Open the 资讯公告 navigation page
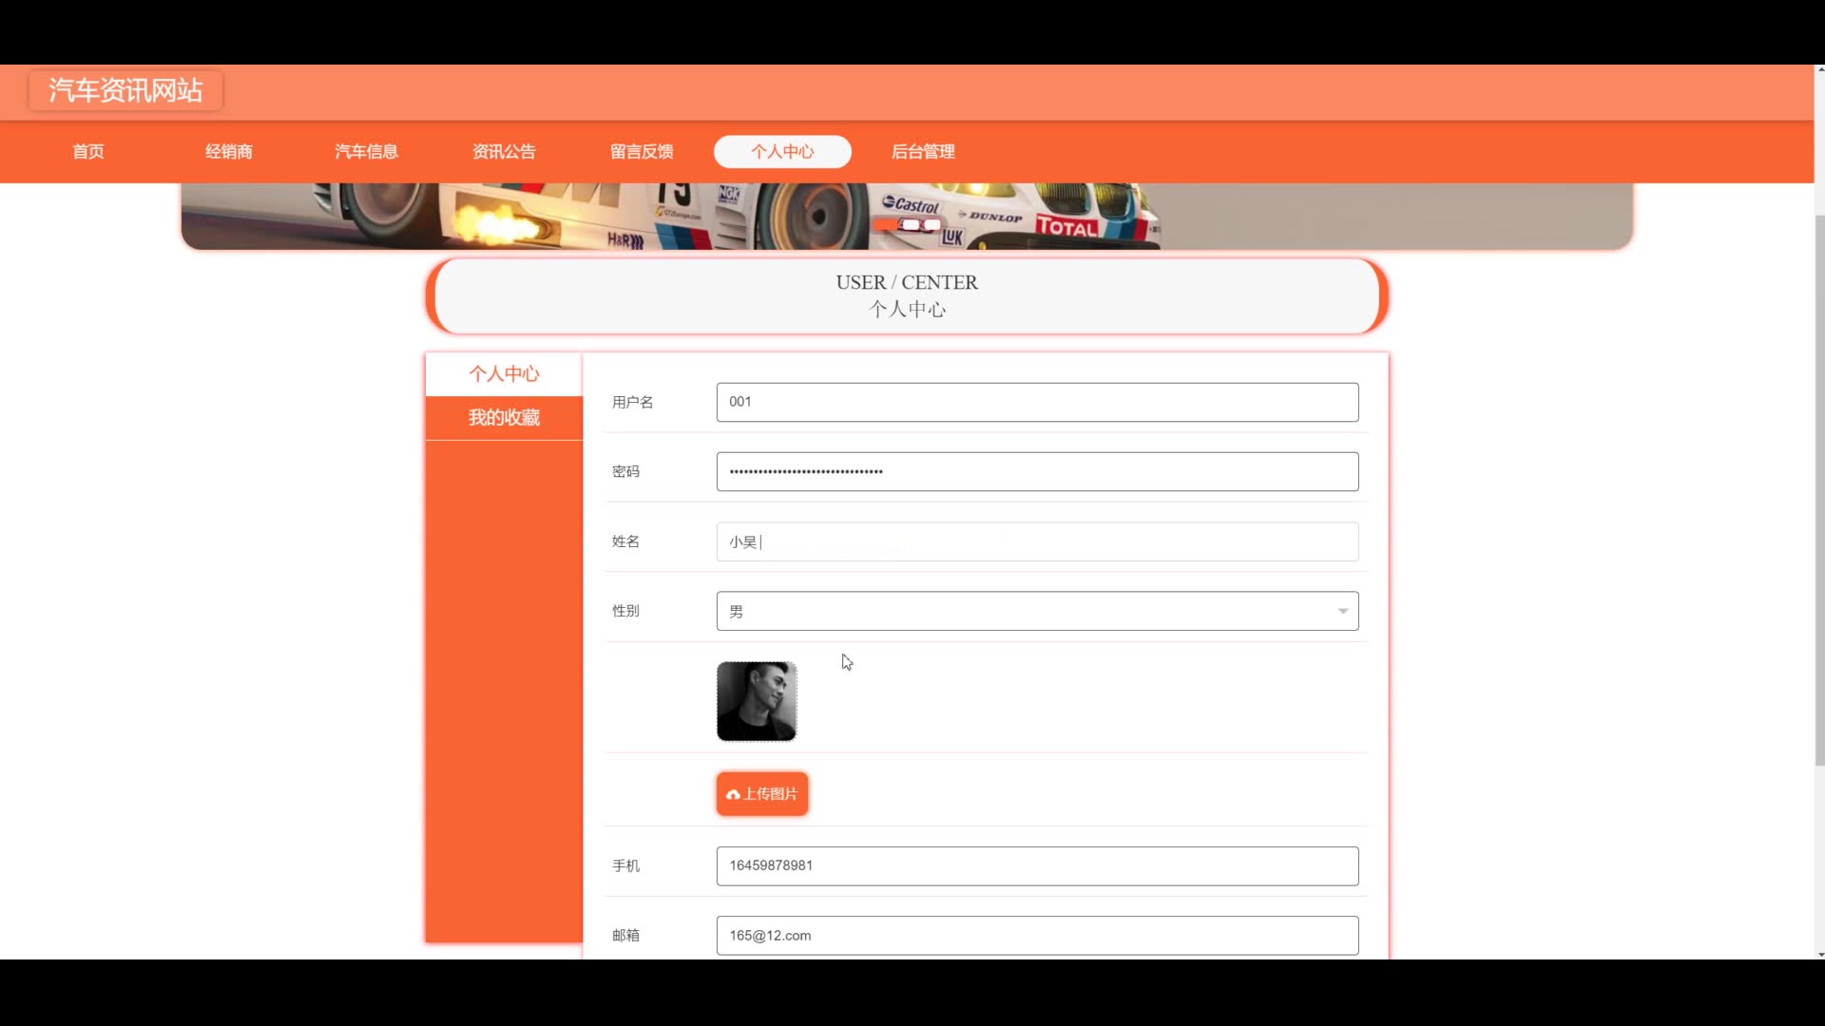Image resolution: width=1825 pixels, height=1026 pixels. pyautogui.click(x=504, y=152)
